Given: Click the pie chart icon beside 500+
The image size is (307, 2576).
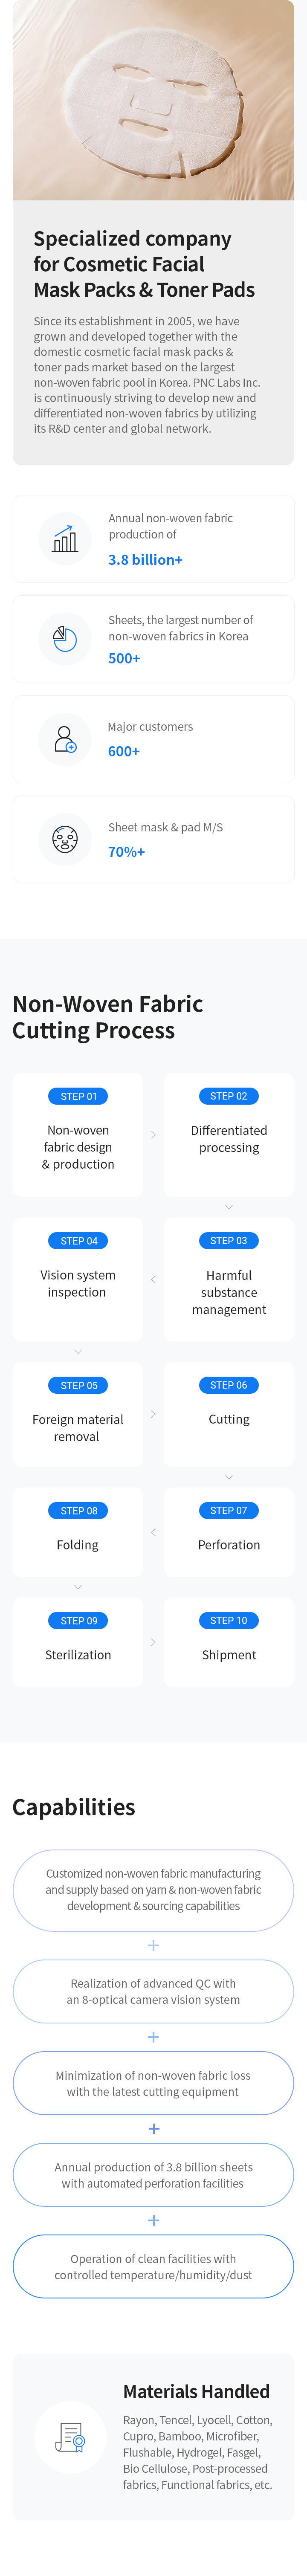Looking at the screenshot, I should tap(65, 638).
